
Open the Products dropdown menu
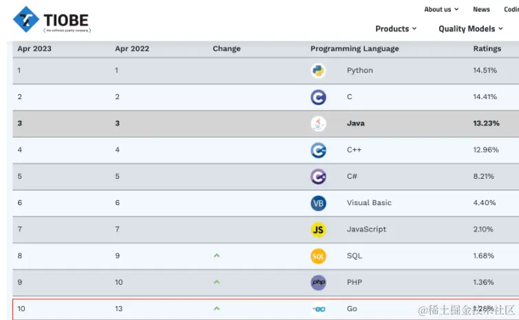[396, 29]
